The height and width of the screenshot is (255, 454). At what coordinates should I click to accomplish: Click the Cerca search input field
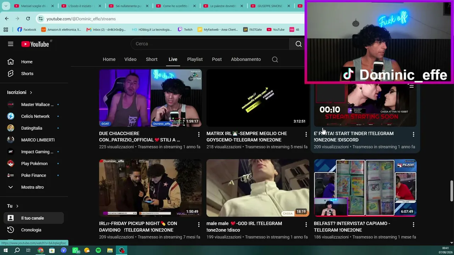(210, 44)
